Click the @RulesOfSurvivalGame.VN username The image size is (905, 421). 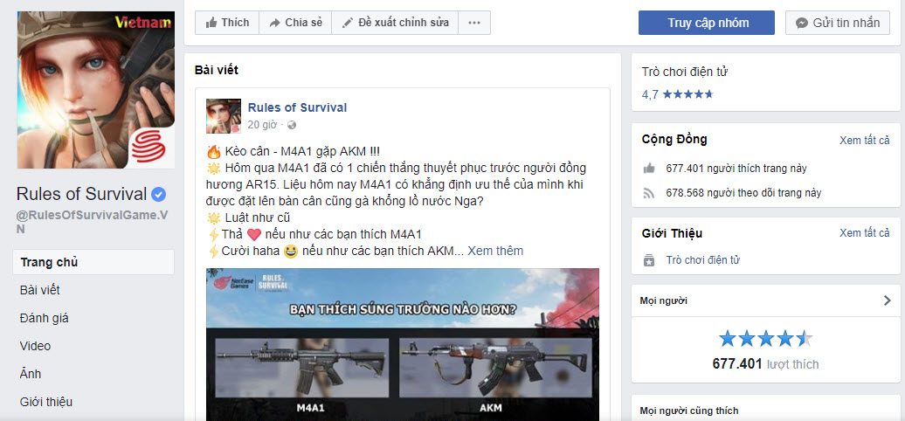click(x=93, y=222)
